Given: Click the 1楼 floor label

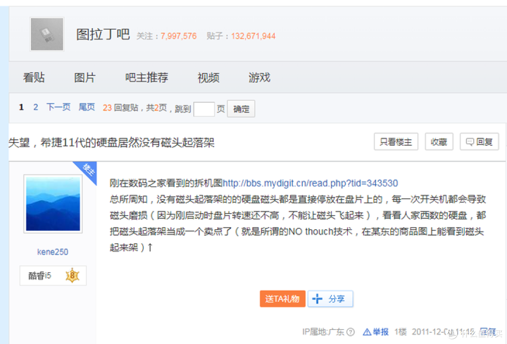Looking at the screenshot, I should (x=400, y=332).
